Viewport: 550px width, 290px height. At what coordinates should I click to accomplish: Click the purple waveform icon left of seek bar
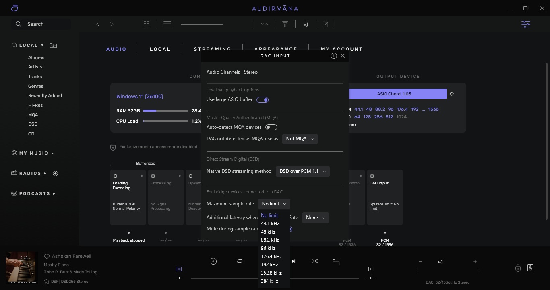[179, 269]
